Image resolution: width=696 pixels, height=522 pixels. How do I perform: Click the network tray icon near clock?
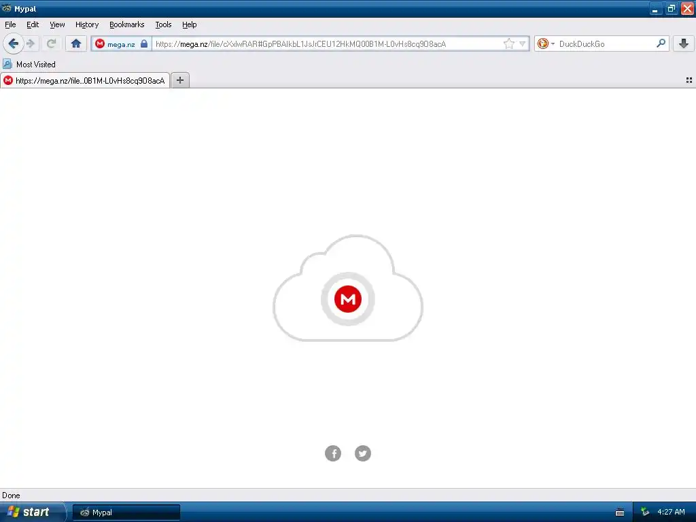645,512
